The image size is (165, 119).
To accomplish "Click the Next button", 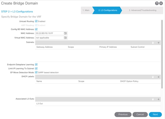I will pyautogui.click(x=155, y=114).
